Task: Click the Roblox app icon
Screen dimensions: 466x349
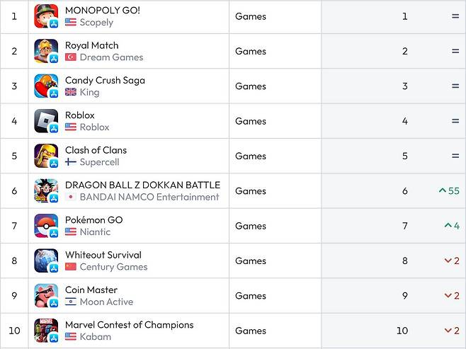Action: [46, 121]
